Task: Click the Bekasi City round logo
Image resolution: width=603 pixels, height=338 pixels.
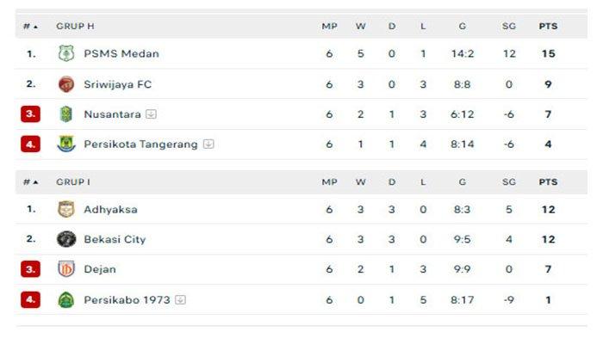Action: coord(66,239)
